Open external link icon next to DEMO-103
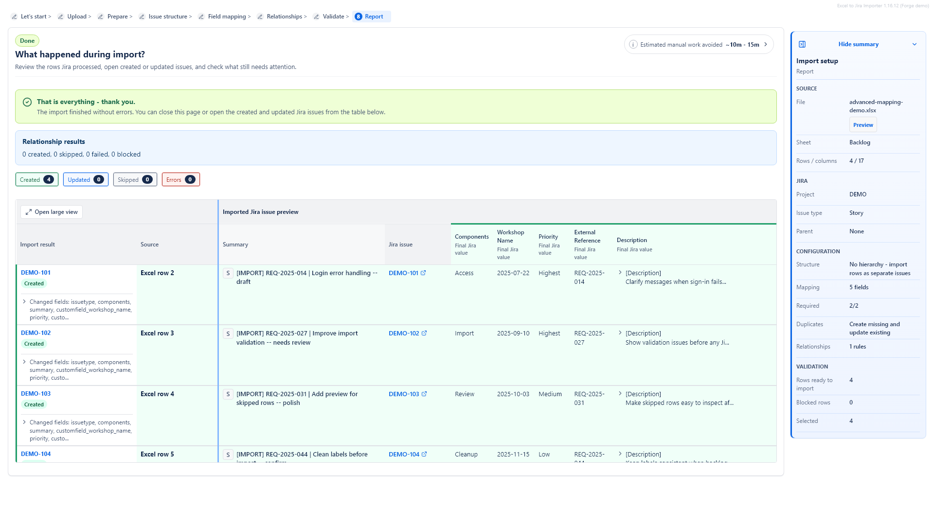Viewport: 934px width, 525px height. pyautogui.click(x=424, y=394)
